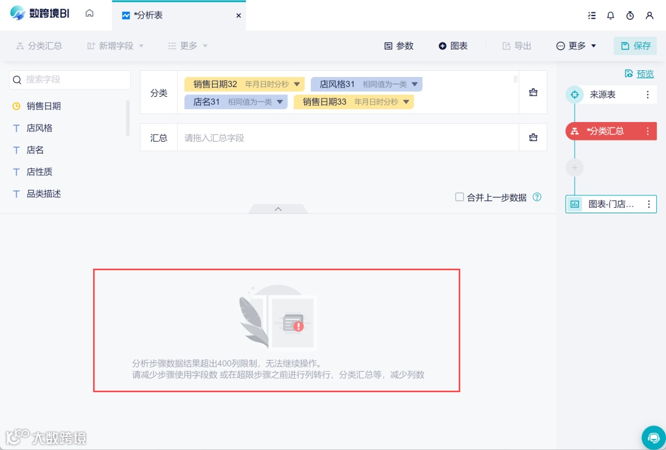Click the timer/history icon in top bar
The height and width of the screenshot is (450, 666).
[x=630, y=15]
